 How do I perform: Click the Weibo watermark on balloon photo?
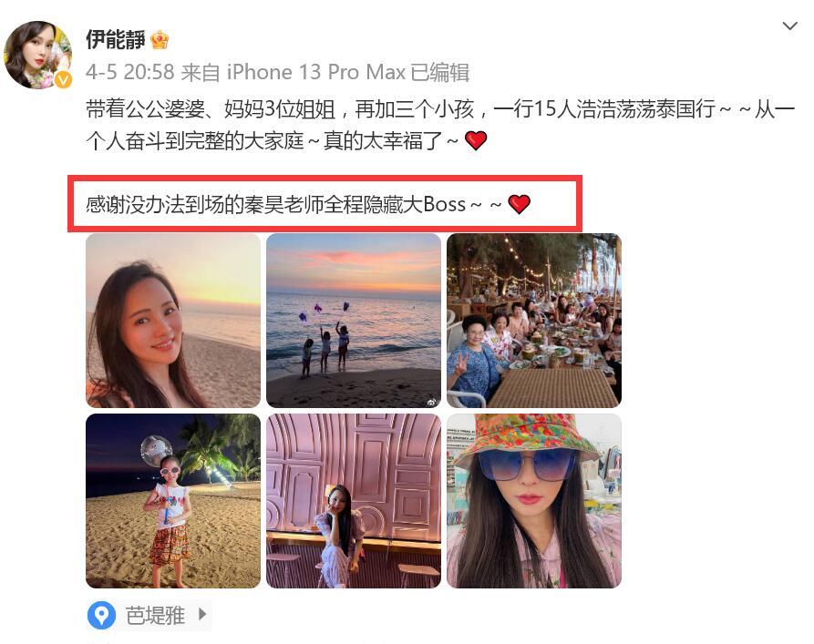coord(432,402)
